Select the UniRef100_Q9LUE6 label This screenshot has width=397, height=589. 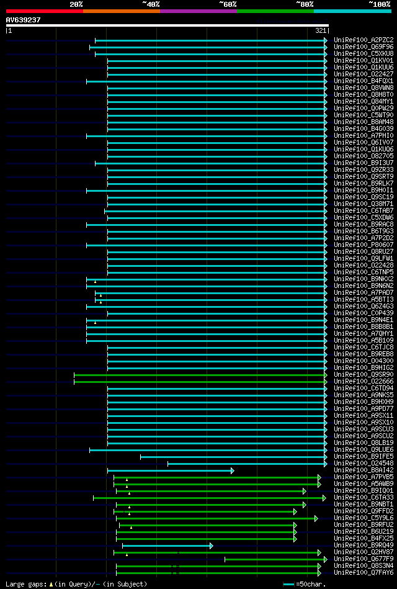pos(364,450)
